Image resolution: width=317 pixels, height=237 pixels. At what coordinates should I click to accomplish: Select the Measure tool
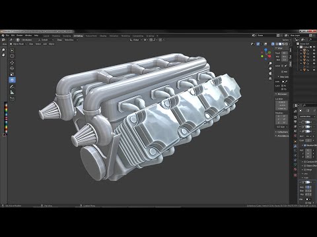click(x=12, y=92)
